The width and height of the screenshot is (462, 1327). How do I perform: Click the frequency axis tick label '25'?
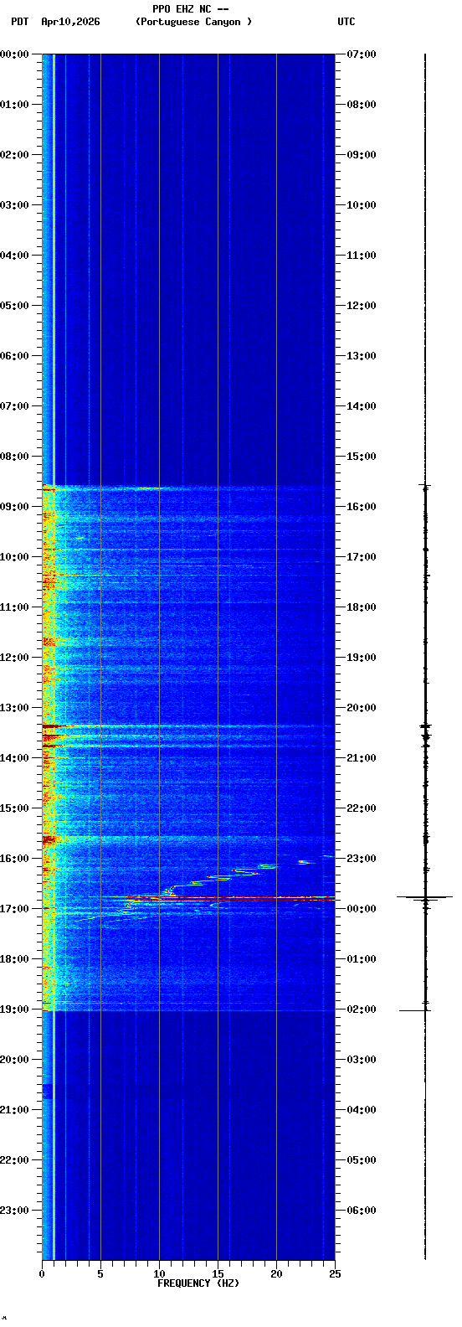[x=335, y=1274]
